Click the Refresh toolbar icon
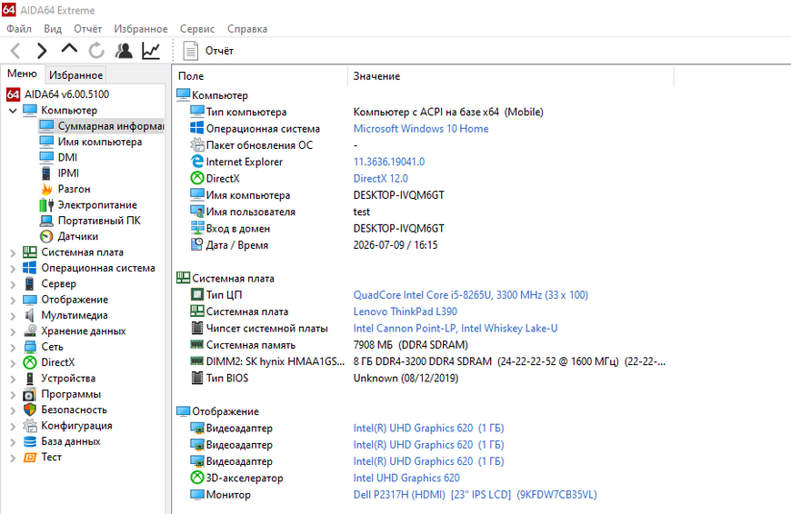Screen dimensions: 791x514 (96, 50)
